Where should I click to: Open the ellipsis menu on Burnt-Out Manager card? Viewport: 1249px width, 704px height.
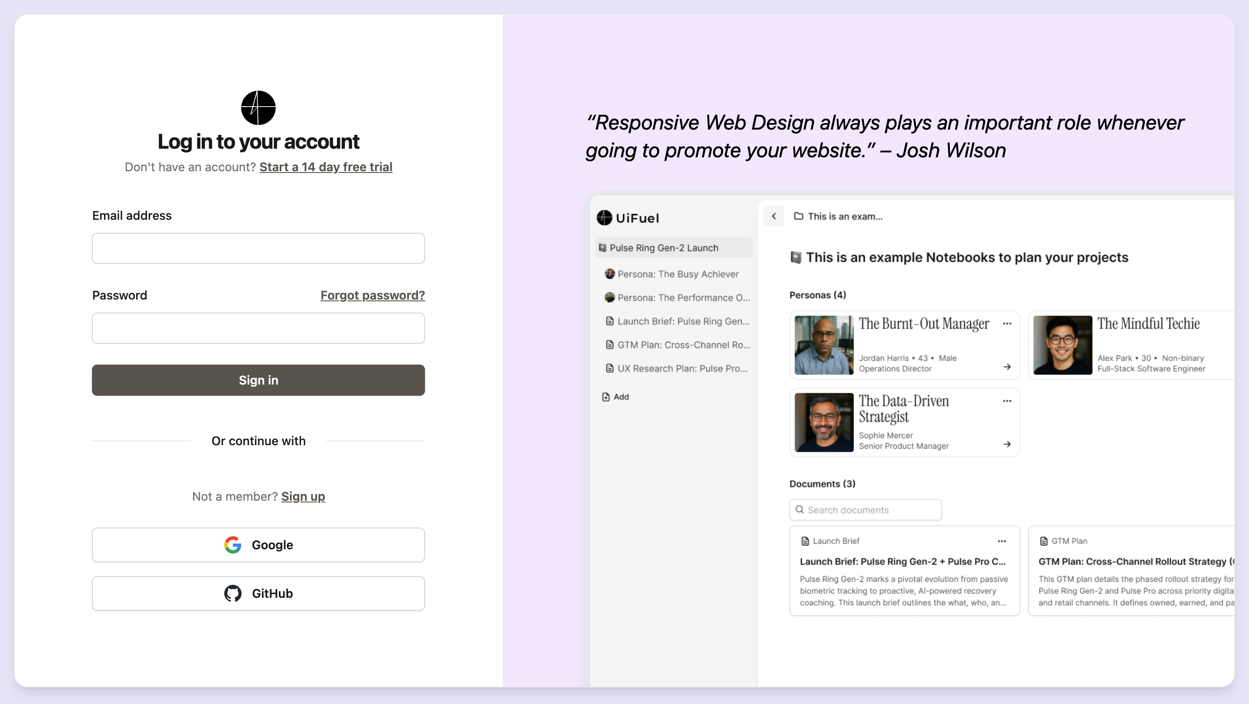1007,324
